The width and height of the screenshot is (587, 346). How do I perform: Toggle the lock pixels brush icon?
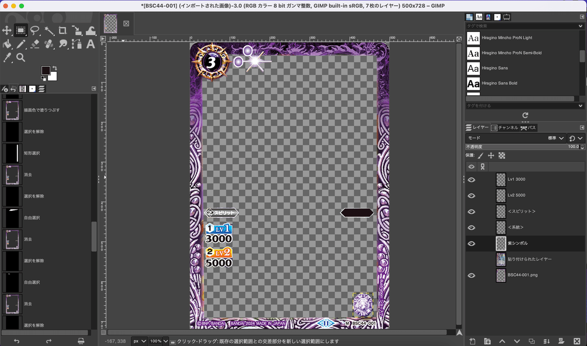480,156
